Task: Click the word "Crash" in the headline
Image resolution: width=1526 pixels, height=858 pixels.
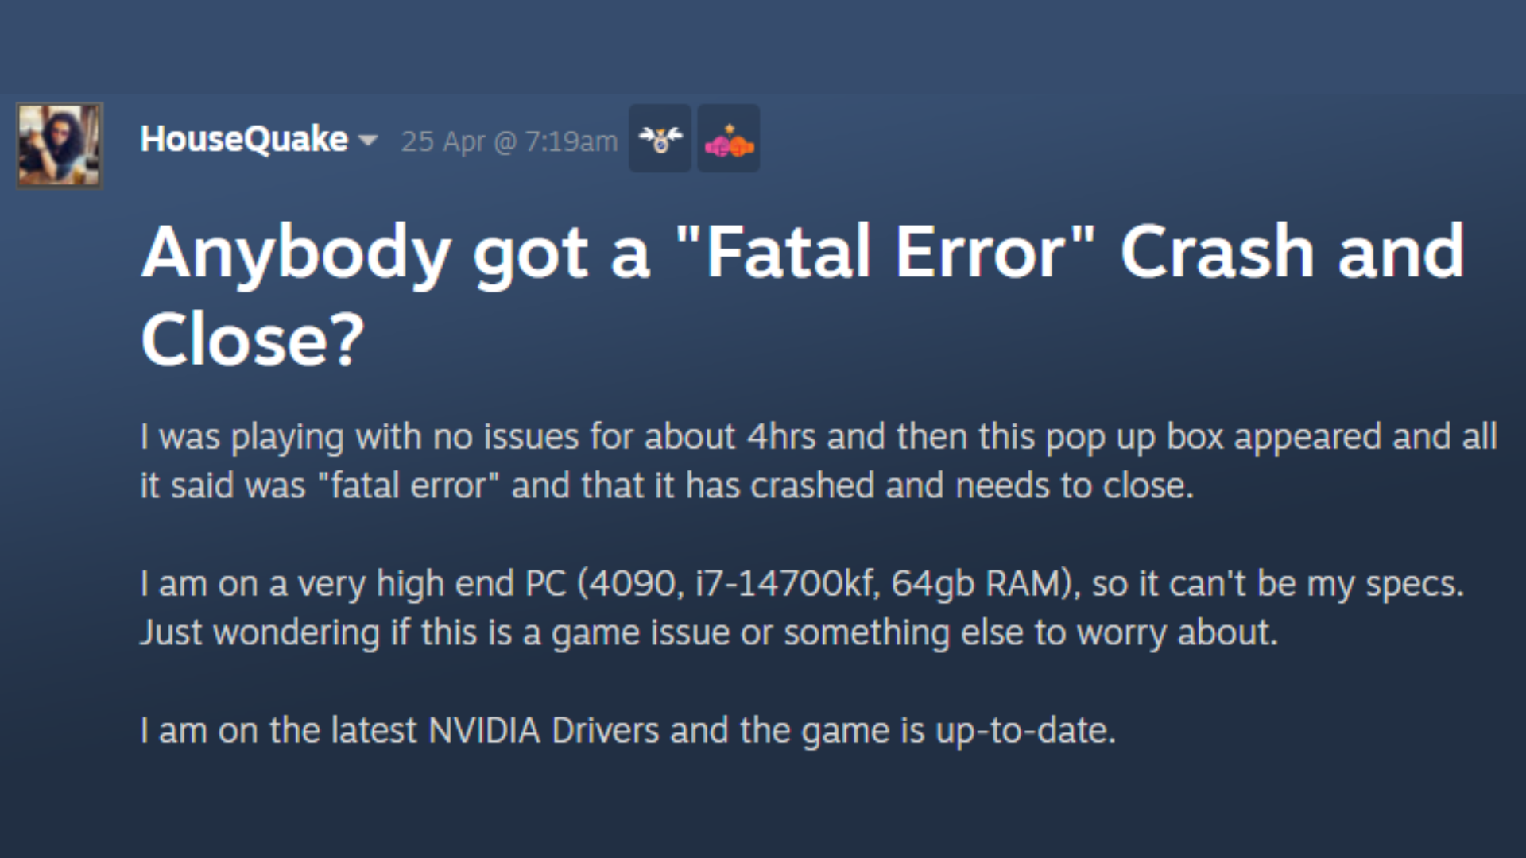Action: pyautogui.click(x=1217, y=252)
